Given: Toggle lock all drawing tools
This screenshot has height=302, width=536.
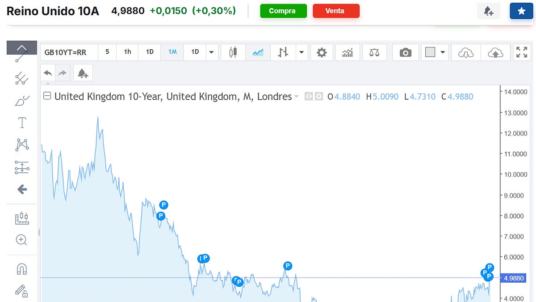Looking at the screenshot, I should click(x=21, y=291).
